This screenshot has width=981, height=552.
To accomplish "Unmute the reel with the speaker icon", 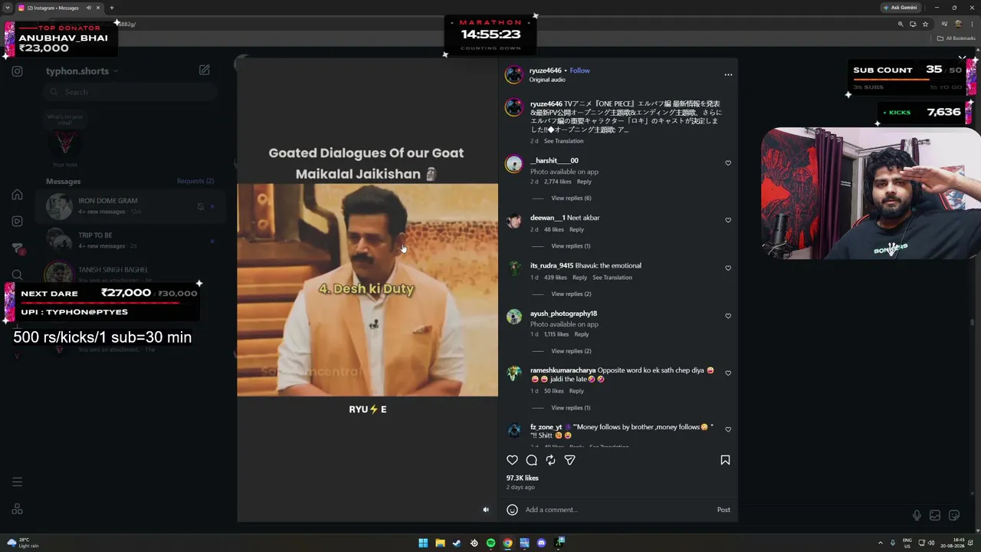I will [x=485, y=510].
